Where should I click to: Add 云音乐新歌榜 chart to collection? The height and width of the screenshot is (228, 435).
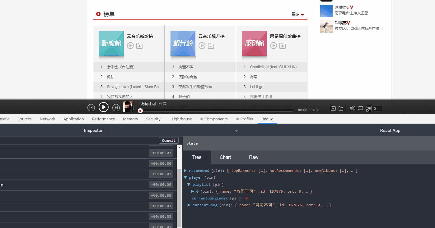[x=139, y=46]
